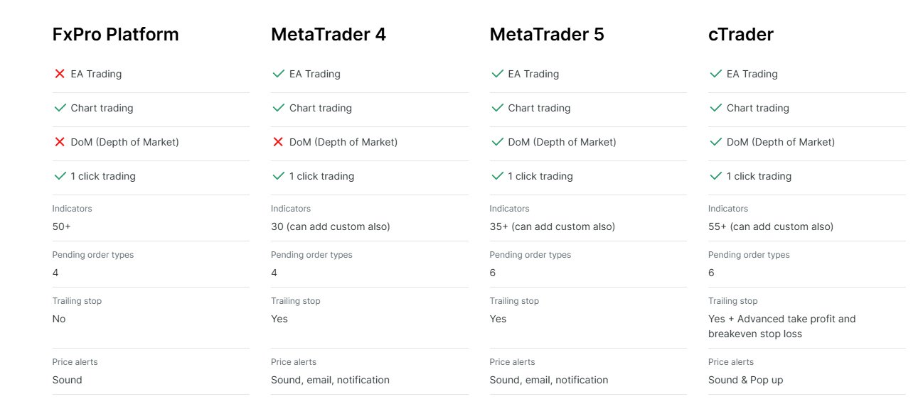Click the green check beside MetaTrader 5 Chart trading
Screen dimensions: 923x399
point(497,108)
